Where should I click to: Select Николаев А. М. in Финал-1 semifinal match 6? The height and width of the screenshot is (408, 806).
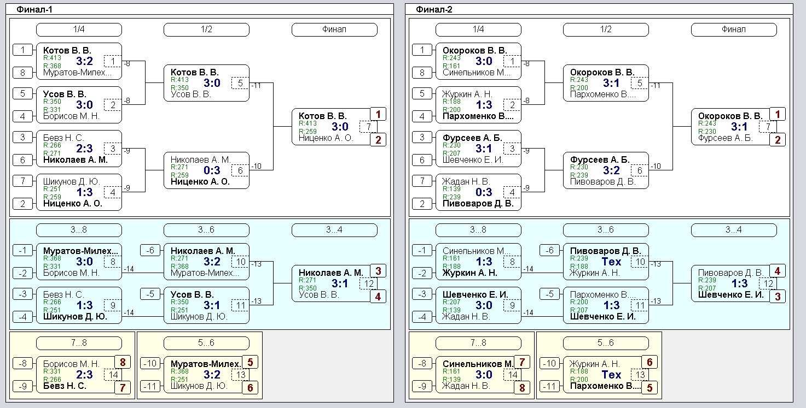tap(200, 160)
